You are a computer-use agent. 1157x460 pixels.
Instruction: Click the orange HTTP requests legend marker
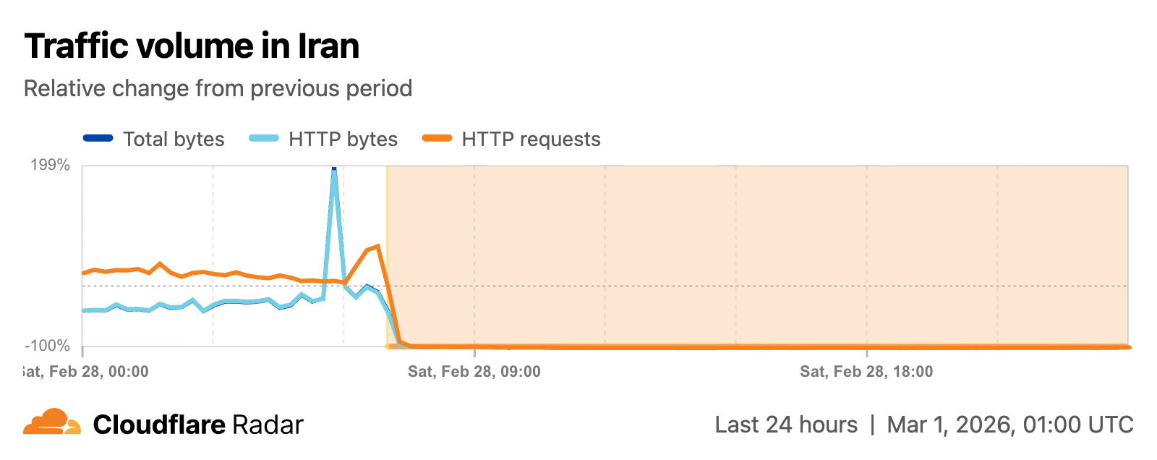point(437,138)
